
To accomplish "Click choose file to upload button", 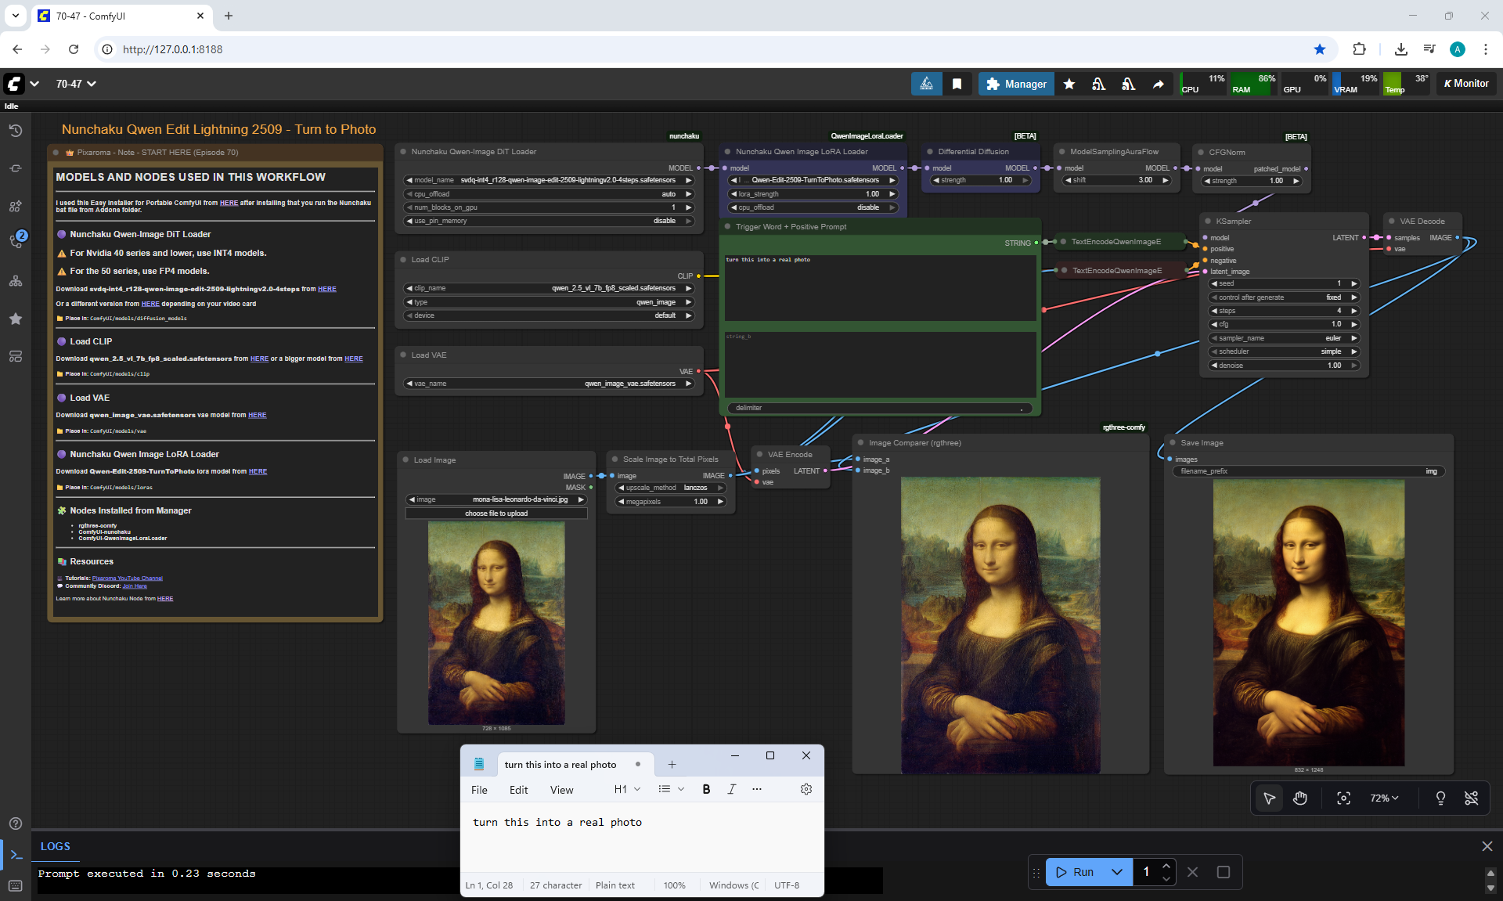I will coord(496,514).
